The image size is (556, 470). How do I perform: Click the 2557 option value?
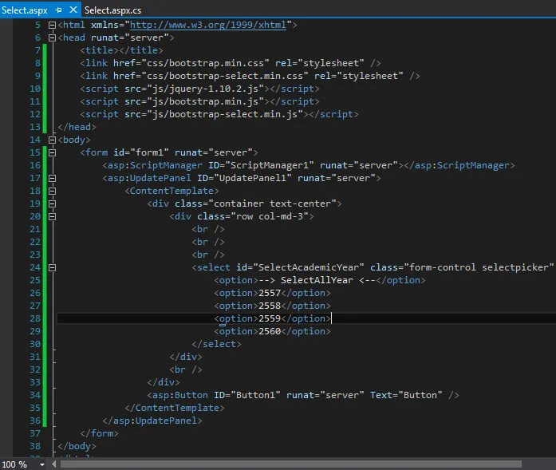coord(270,293)
